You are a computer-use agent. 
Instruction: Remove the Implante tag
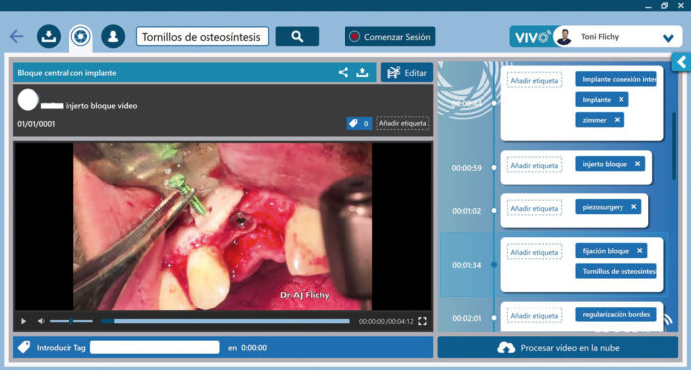tap(621, 100)
